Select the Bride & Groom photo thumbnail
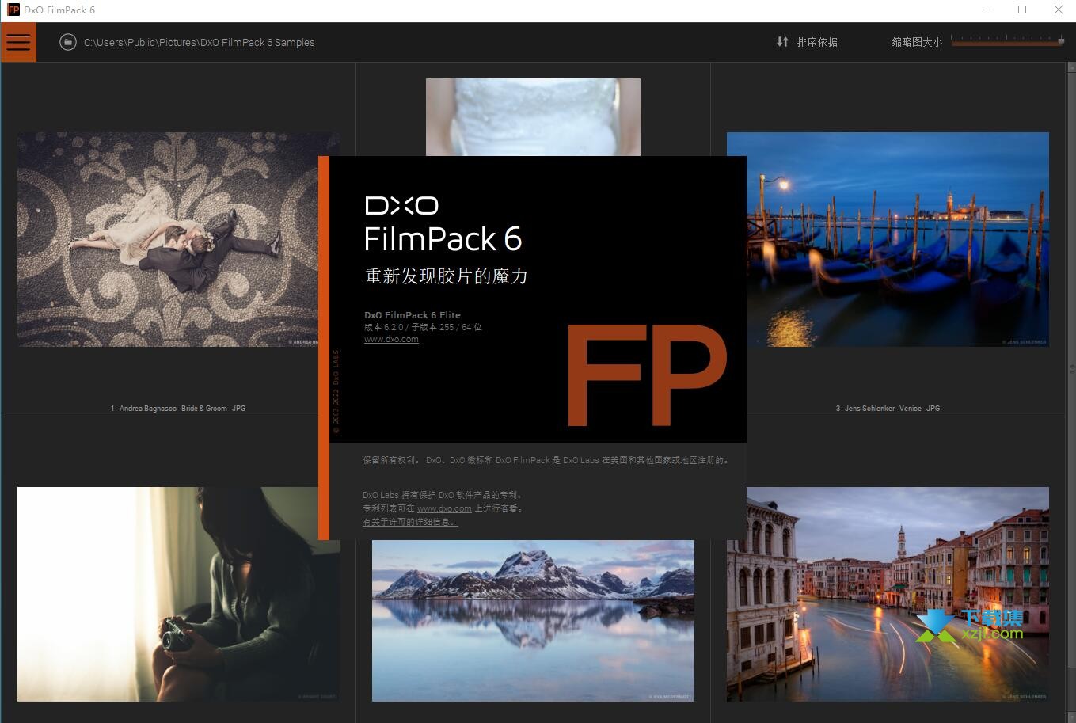The height and width of the screenshot is (723, 1076). [x=178, y=239]
